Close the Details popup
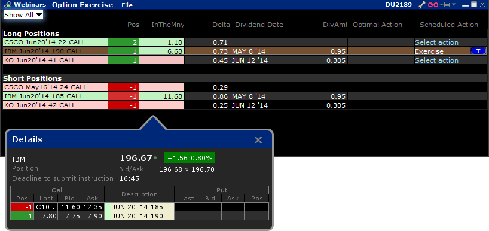 pyautogui.click(x=258, y=140)
